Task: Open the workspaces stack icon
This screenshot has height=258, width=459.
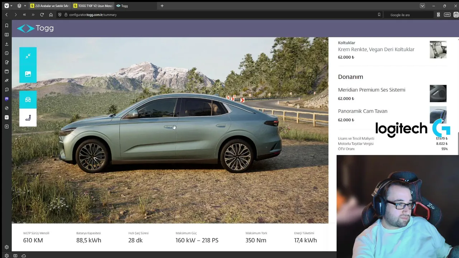Action: click(19, 6)
